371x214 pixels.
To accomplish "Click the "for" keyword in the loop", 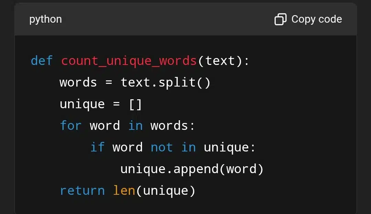I will click(70, 125).
